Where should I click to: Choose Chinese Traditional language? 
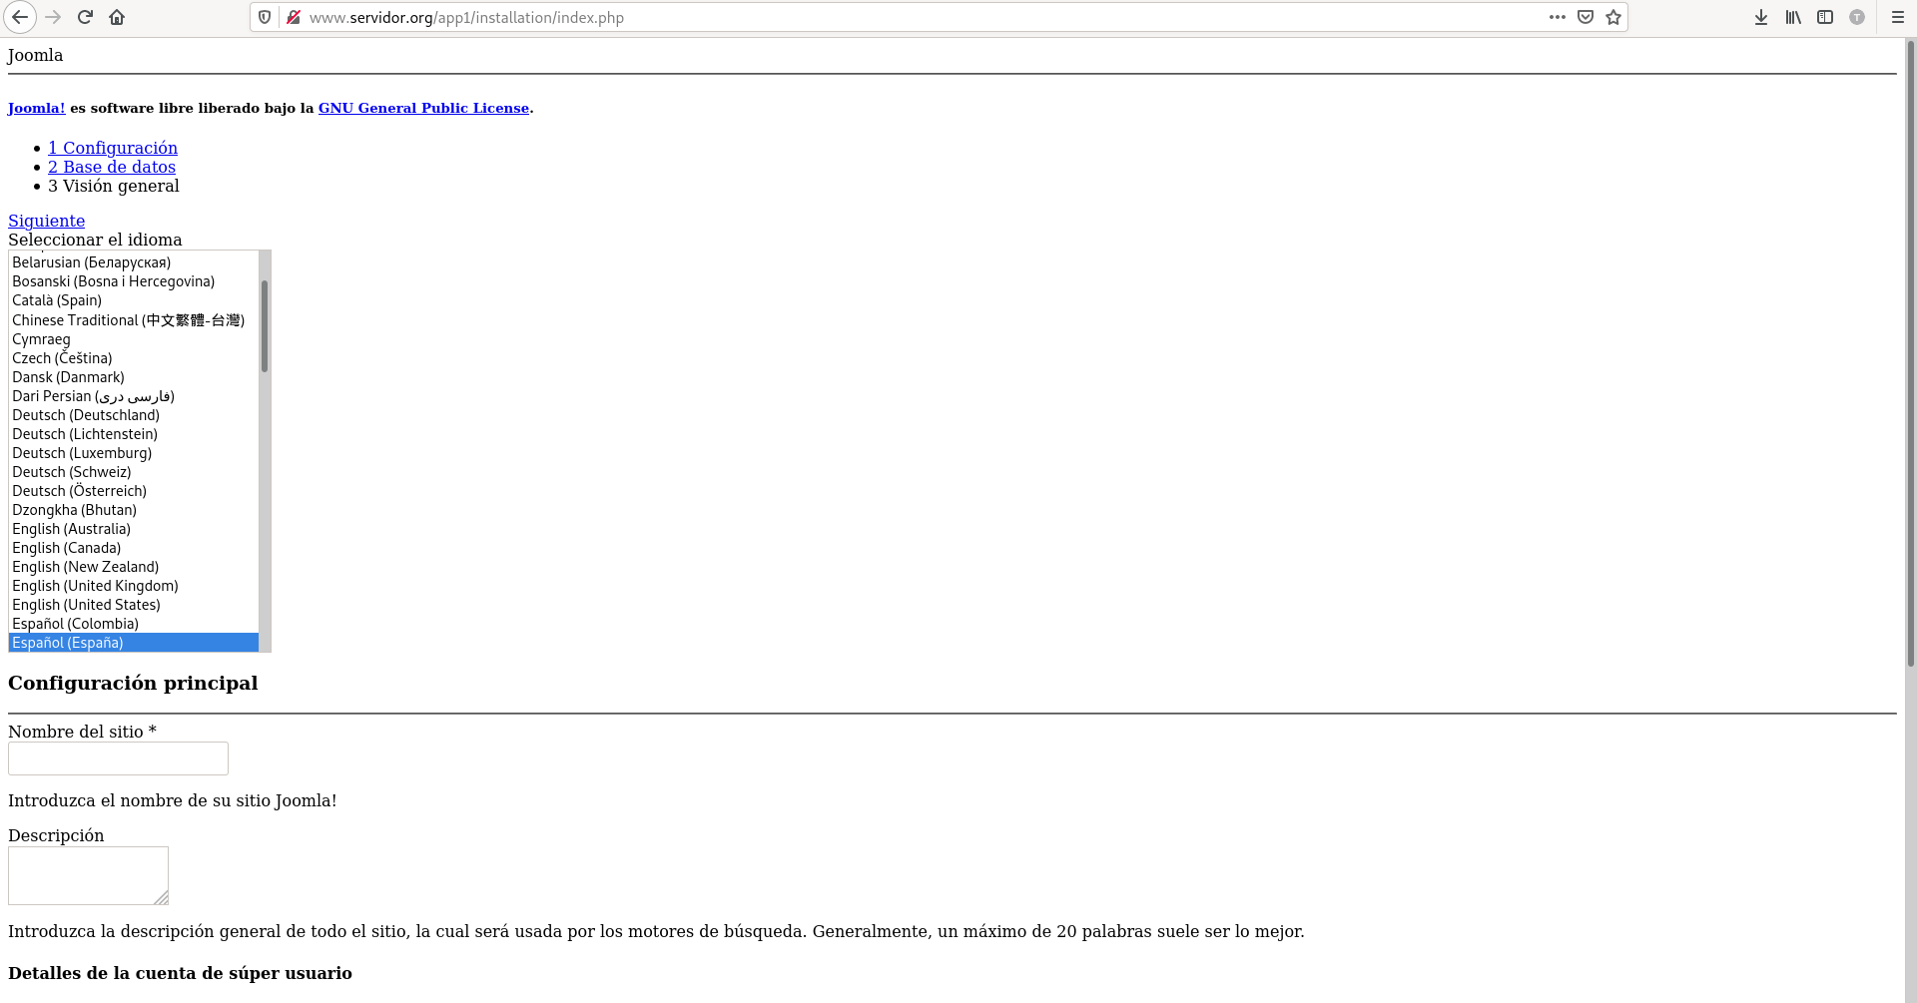[x=134, y=320]
